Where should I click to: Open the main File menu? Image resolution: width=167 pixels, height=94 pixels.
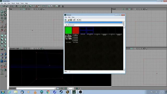point(2,3)
